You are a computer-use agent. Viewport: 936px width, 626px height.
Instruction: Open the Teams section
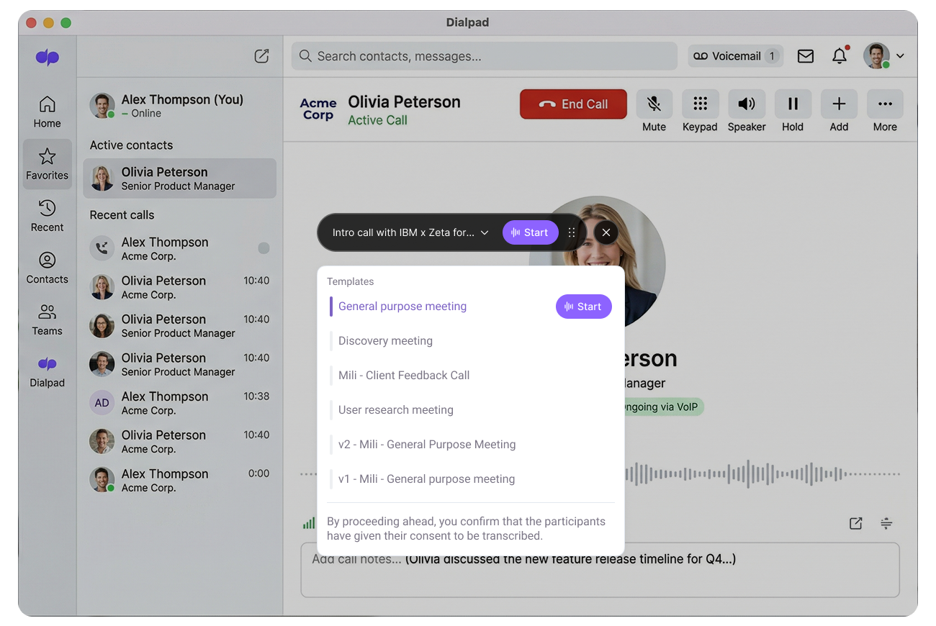47,319
